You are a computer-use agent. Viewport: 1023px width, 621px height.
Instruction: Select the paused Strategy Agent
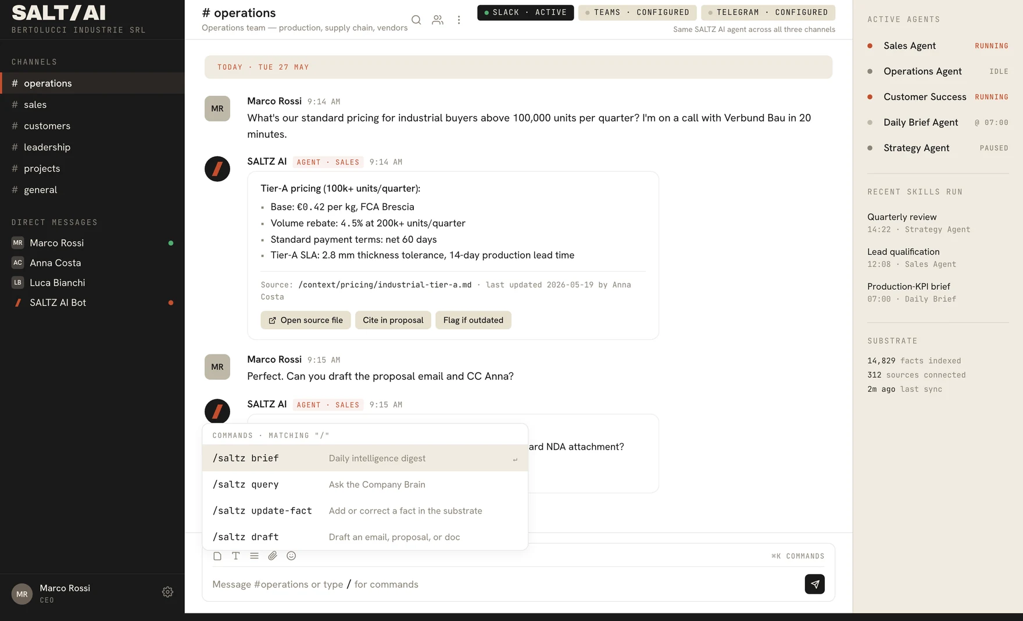coord(938,148)
